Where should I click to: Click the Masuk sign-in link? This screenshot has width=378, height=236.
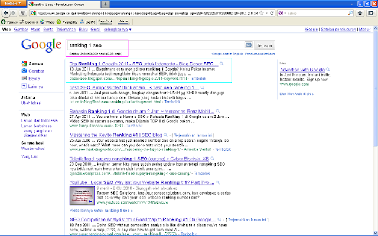coord(364,29)
